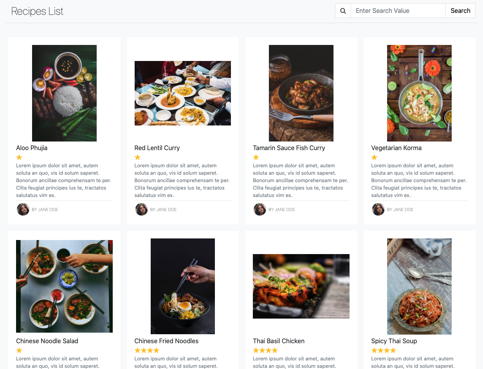Click Jane Doe avatar on Aloo Phujia card
483x369 pixels.
click(23, 210)
